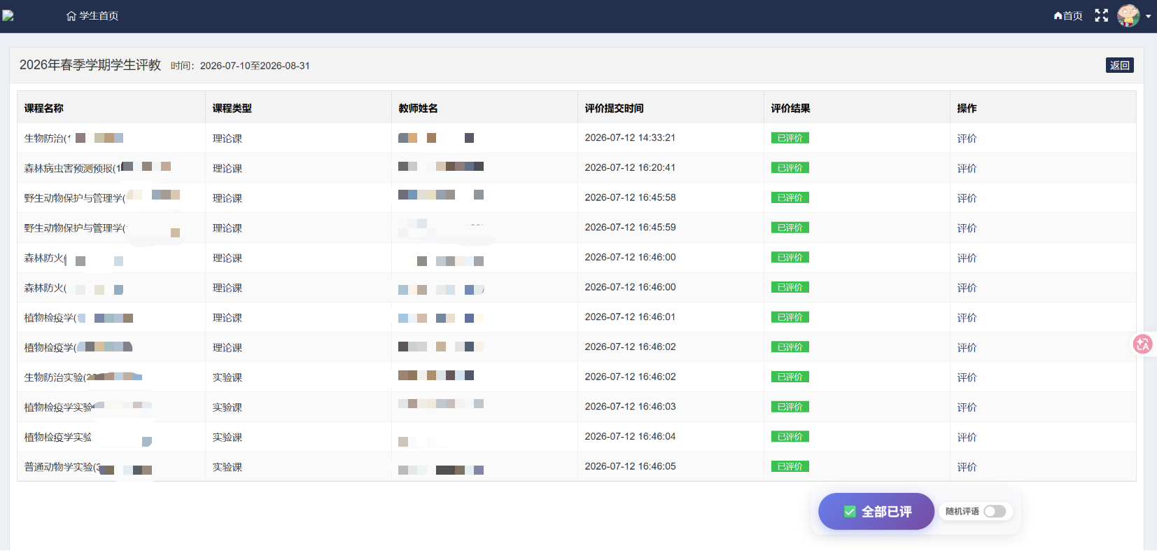Click the checkmark icon on 全部已评 button
Screen dimensions: 1157x551
click(x=850, y=512)
